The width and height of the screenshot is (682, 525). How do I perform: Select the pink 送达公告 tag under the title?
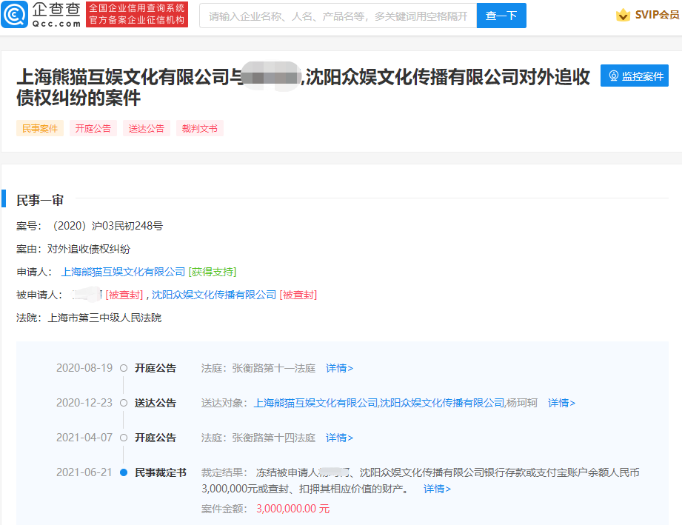coord(147,128)
